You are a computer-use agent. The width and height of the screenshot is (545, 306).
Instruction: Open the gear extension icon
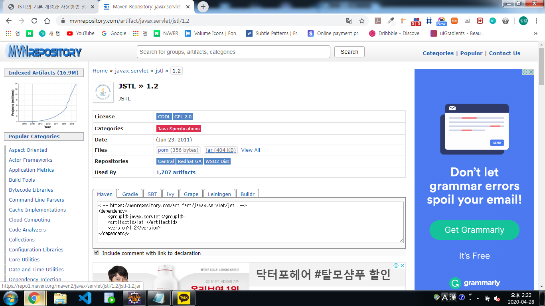[x=506, y=21]
